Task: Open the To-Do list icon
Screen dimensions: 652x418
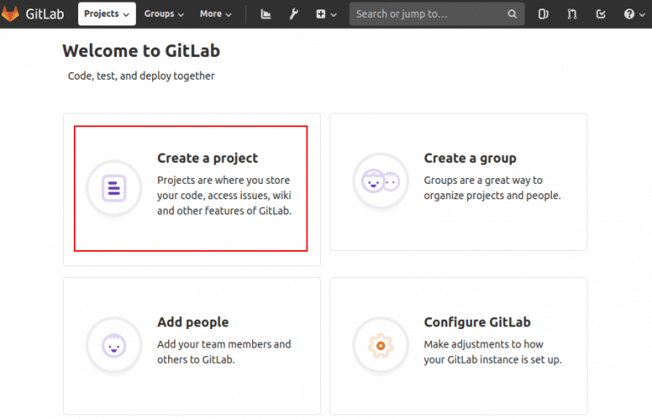Action: (x=601, y=14)
